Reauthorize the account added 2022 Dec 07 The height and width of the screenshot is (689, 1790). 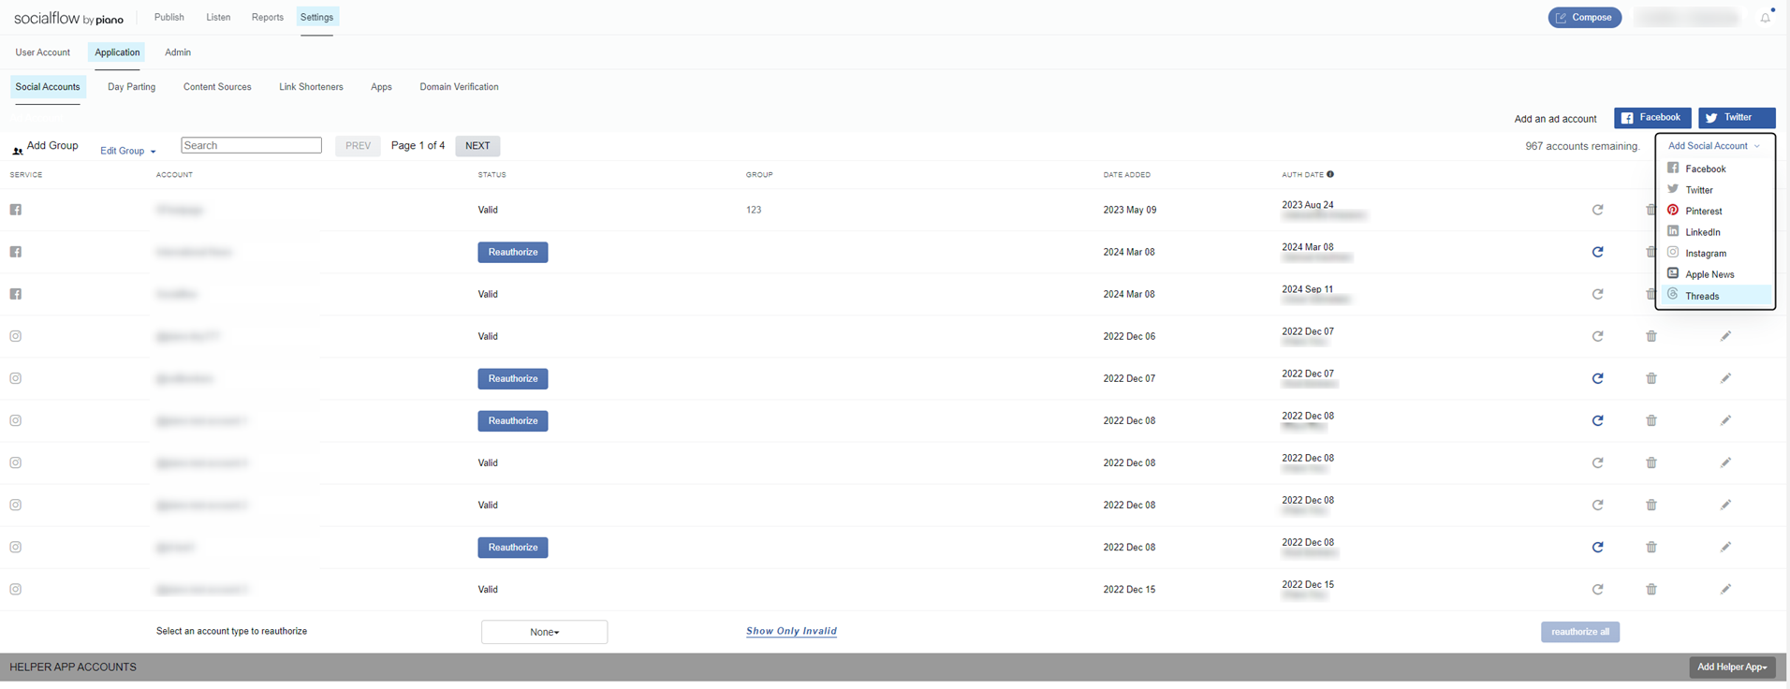pyautogui.click(x=513, y=379)
